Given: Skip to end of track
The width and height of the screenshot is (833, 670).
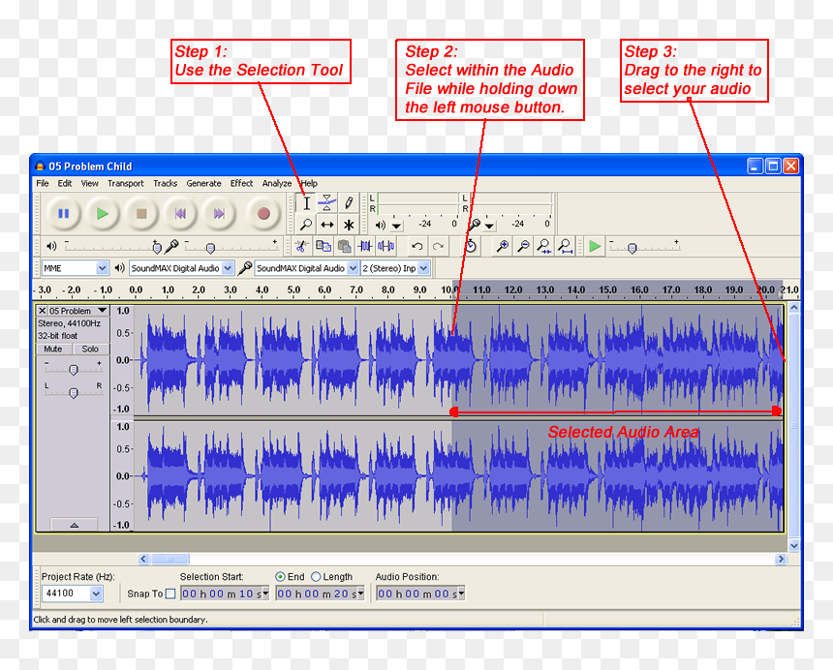Looking at the screenshot, I should pos(219,213).
